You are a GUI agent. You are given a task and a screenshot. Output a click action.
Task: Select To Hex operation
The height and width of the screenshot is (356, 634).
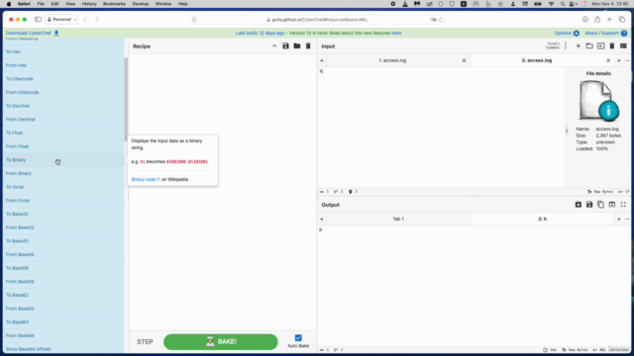coord(64,51)
